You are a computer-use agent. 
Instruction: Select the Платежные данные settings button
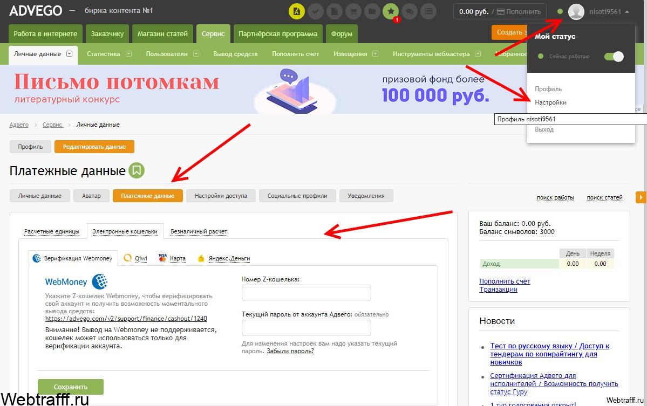click(148, 196)
